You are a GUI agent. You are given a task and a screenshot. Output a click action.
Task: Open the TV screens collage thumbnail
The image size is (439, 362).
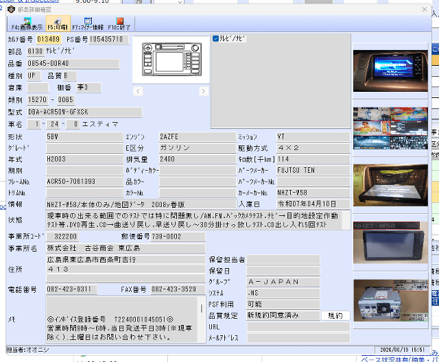[x=390, y=128]
